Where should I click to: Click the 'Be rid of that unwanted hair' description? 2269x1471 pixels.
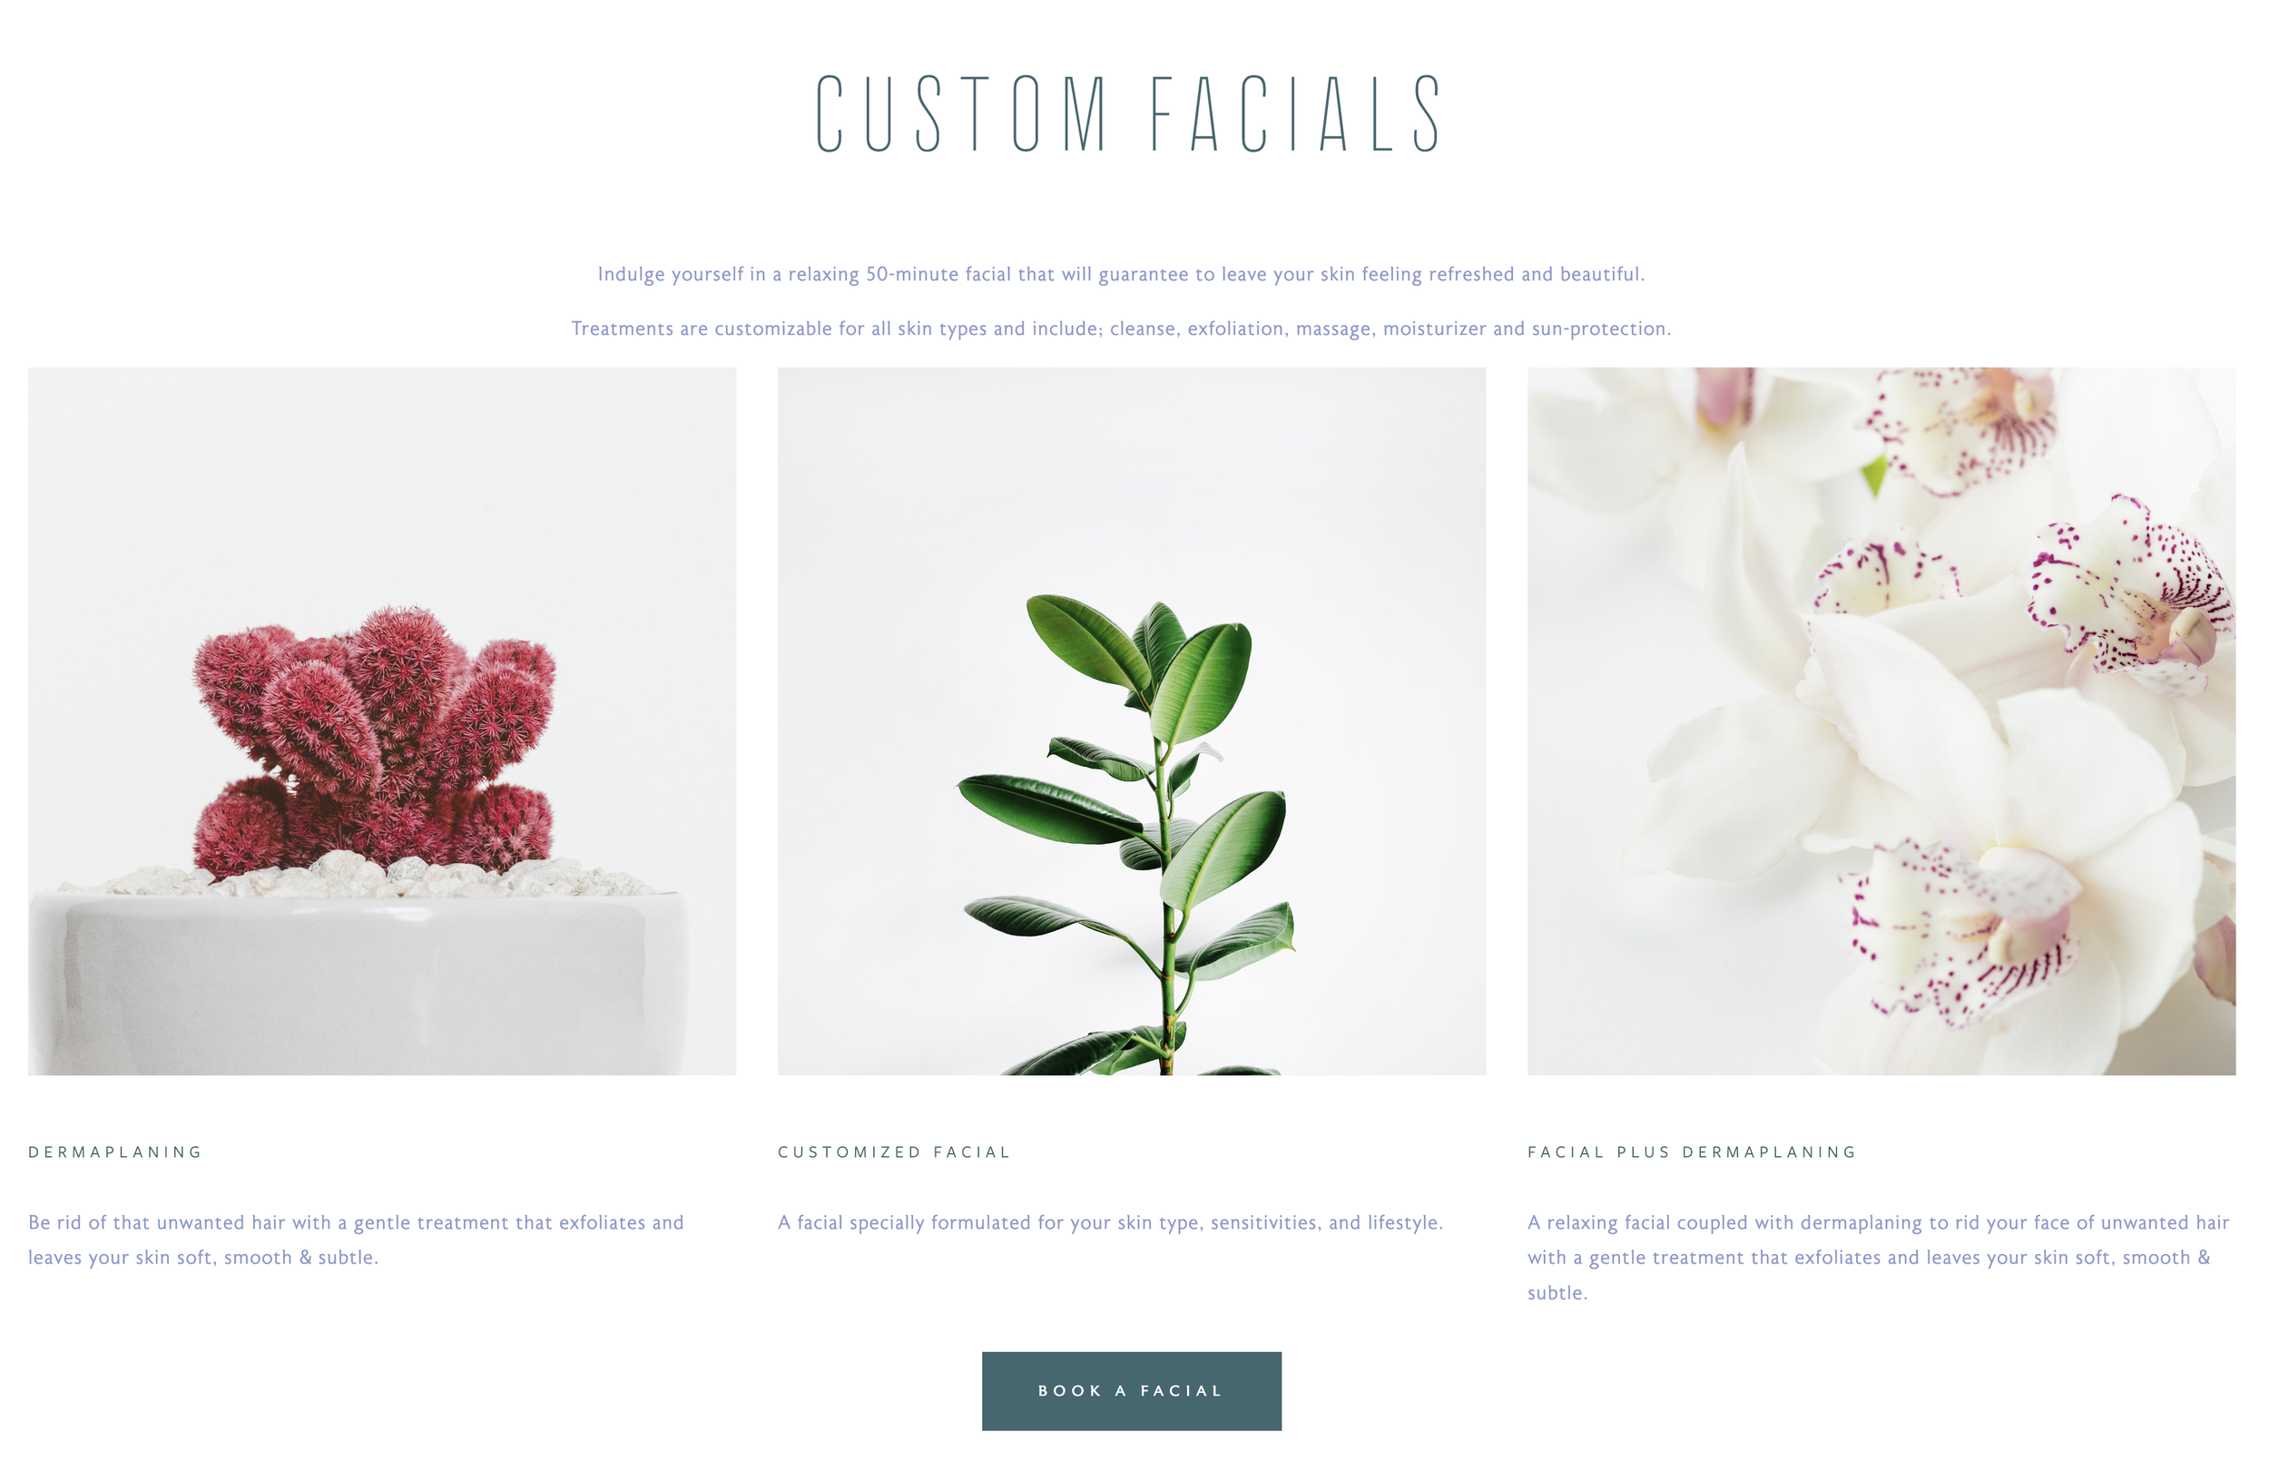tap(356, 1240)
